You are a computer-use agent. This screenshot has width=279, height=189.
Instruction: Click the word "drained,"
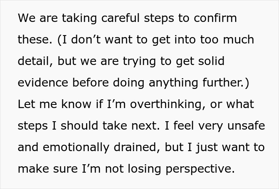(137, 148)
